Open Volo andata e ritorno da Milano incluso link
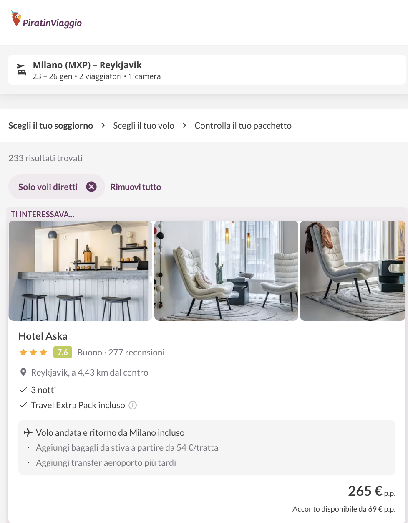Image resolution: width=408 pixels, height=523 pixels. tap(110, 432)
